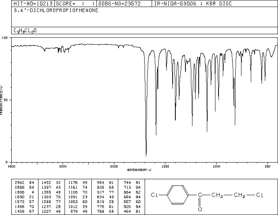Click the 557 peak table entry
The image size is (278, 215).
132,202
